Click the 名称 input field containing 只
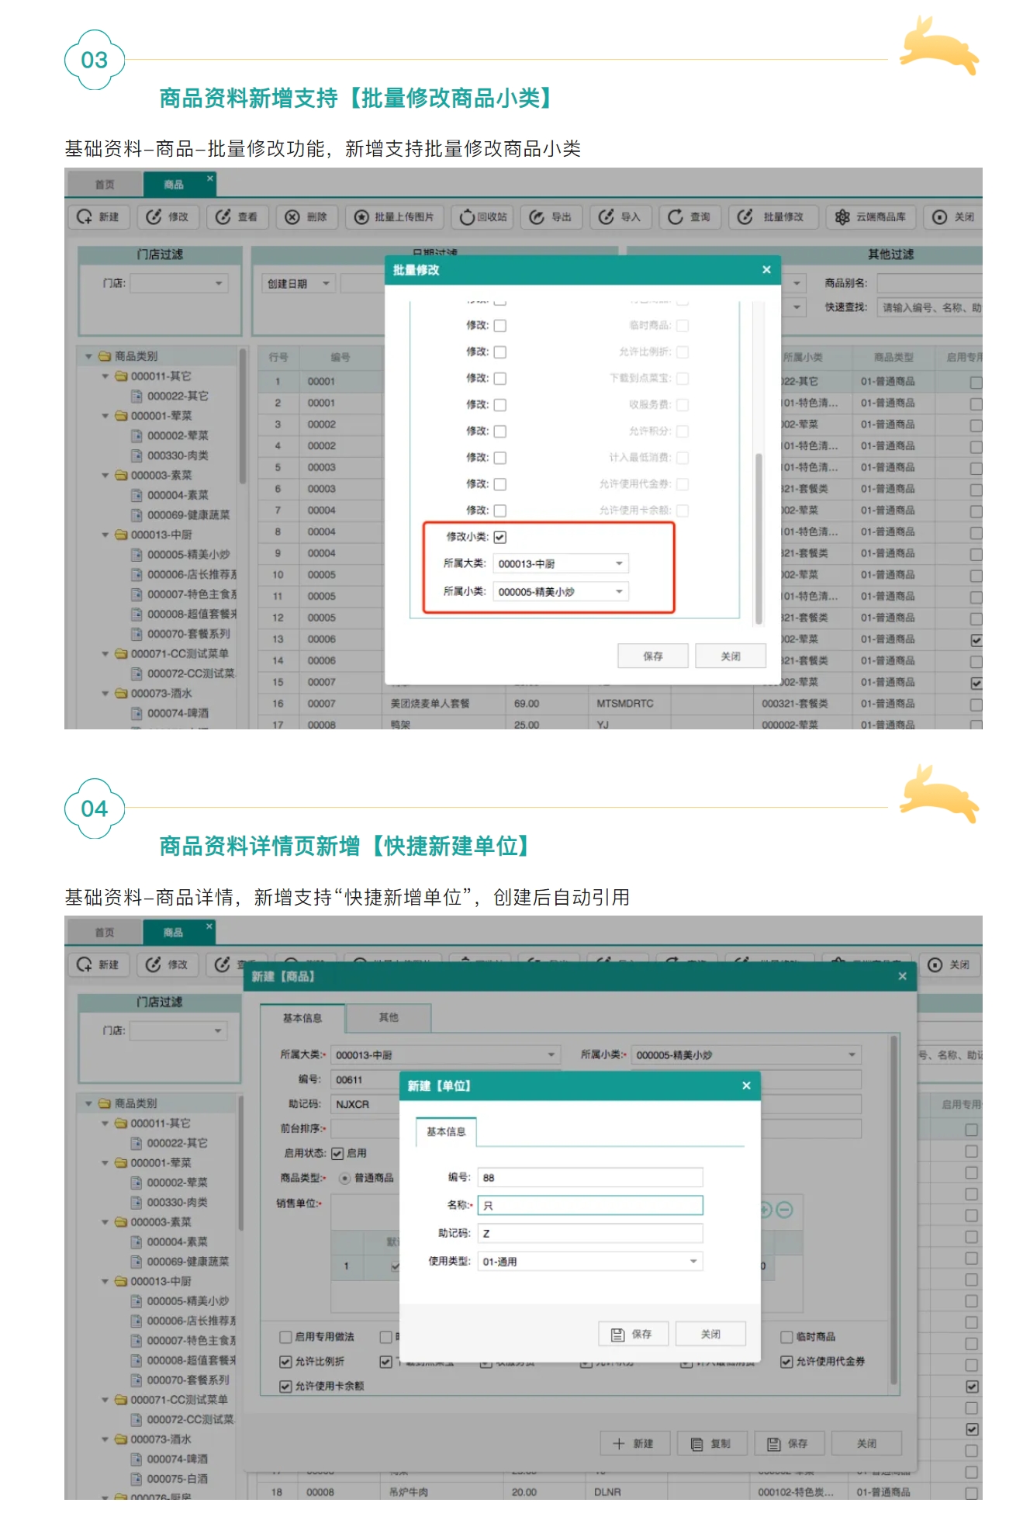Viewport: 1023px width, 1527px height. coord(590,1205)
